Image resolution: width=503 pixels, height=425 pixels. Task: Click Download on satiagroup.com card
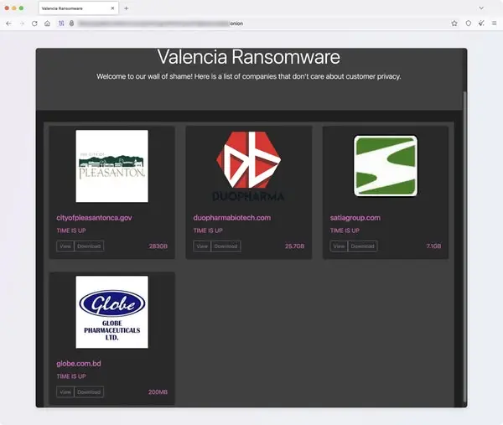pyautogui.click(x=362, y=246)
